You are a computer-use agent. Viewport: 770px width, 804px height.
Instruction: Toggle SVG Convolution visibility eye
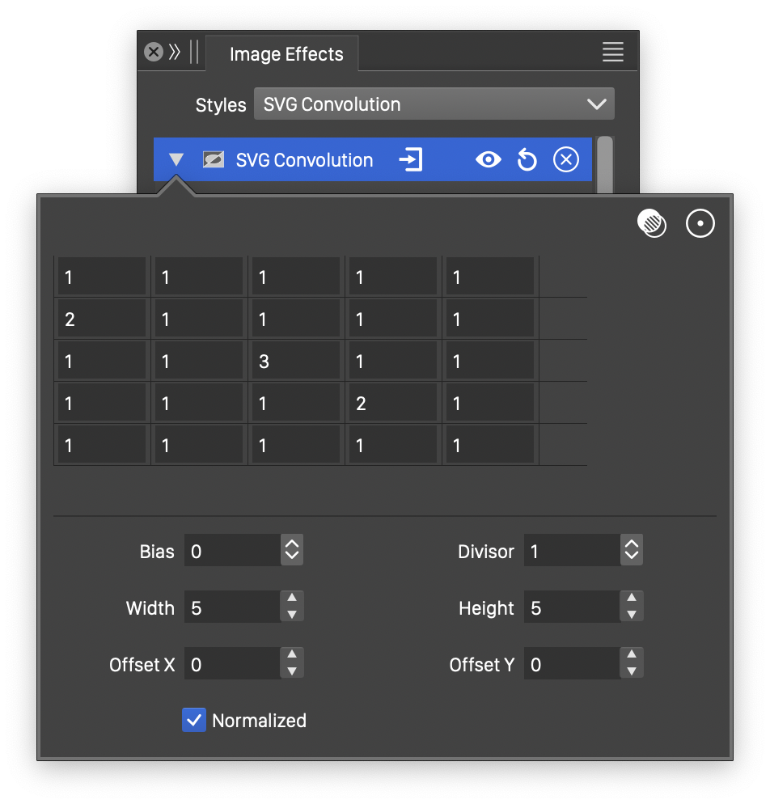tap(488, 160)
